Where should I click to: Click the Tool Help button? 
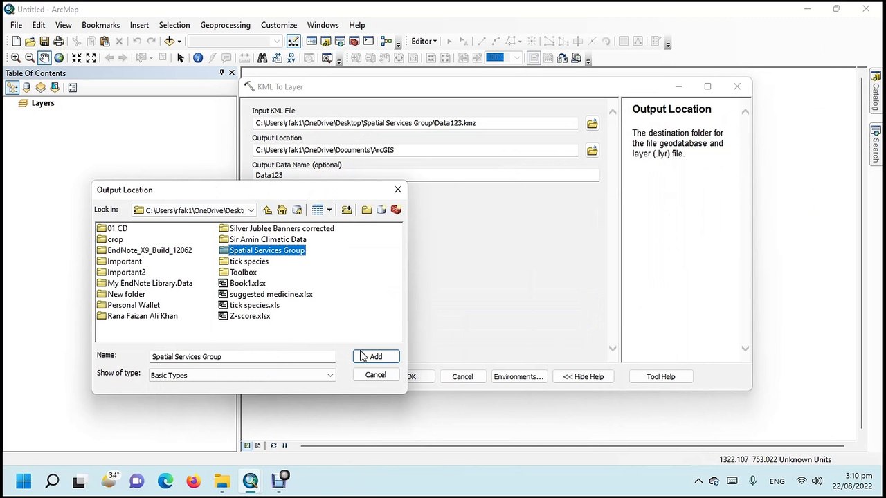coord(661,376)
